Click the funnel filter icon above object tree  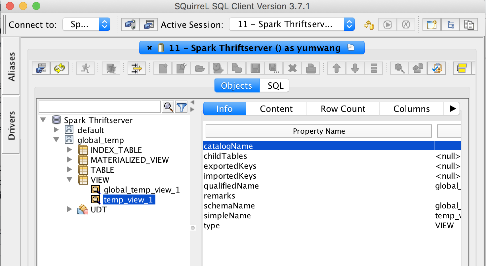click(x=182, y=107)
